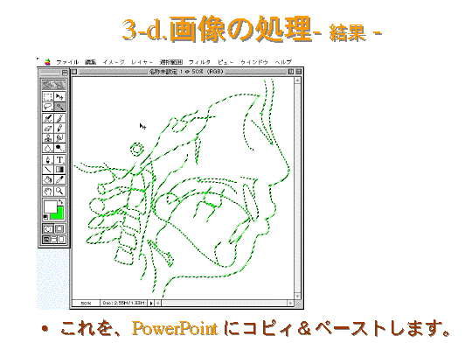This screenshot has width=472, height=350.
Task: Switch to Standard edit mode
Action: coord(48,228)
